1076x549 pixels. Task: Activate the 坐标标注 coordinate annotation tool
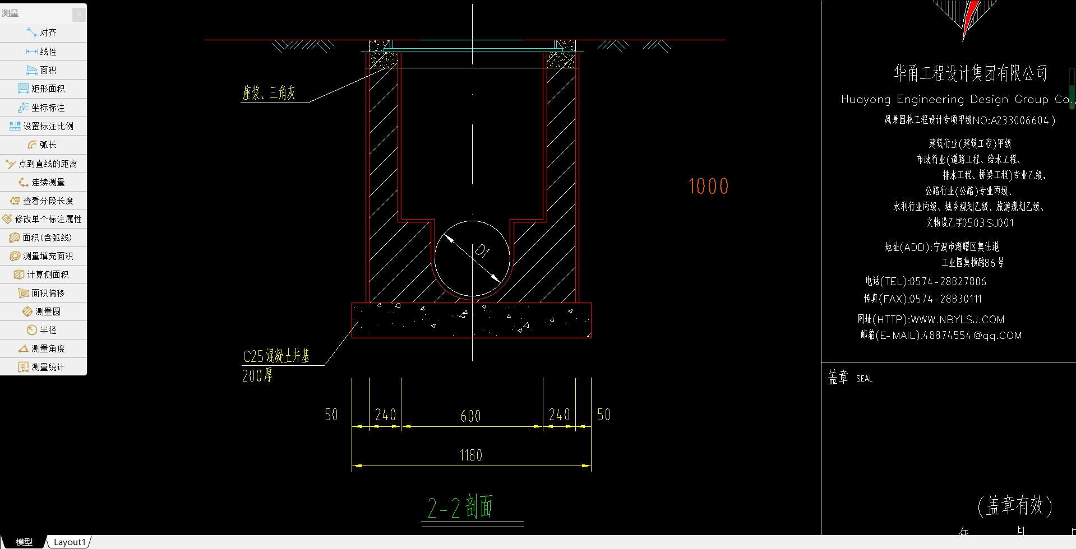[x=43, y=108]
